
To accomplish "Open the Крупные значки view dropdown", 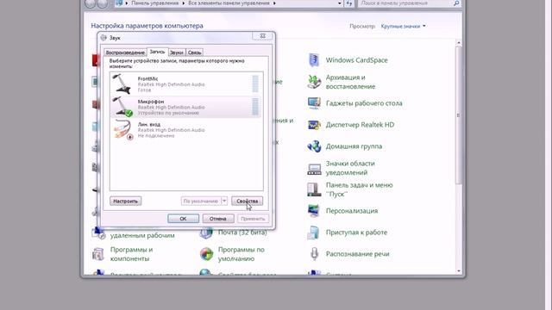I will (x=403, y=26).
